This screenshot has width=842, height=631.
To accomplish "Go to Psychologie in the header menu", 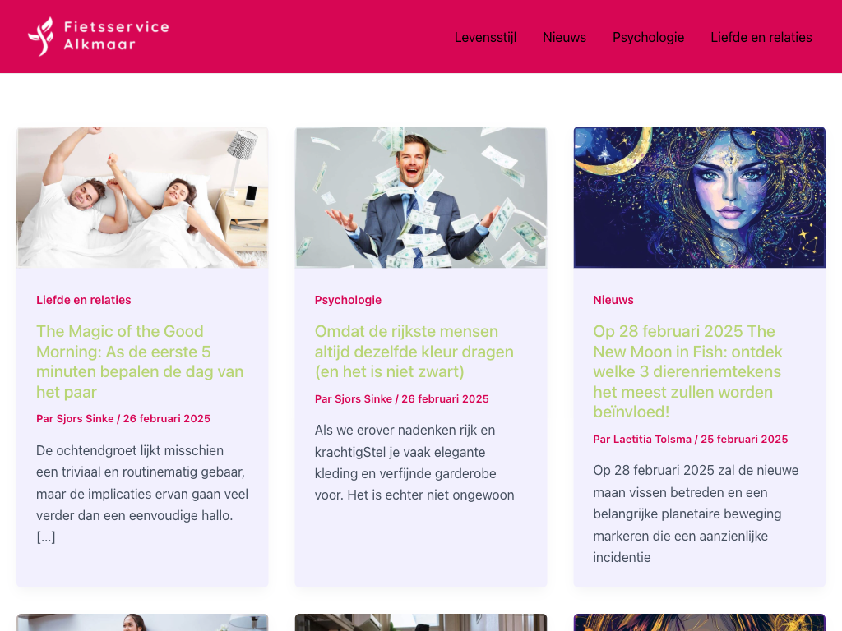I will click(648, 38).
